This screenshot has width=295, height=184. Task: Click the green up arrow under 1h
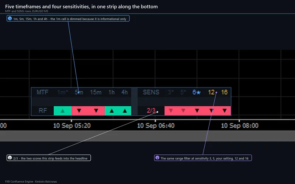pos(112,111)
